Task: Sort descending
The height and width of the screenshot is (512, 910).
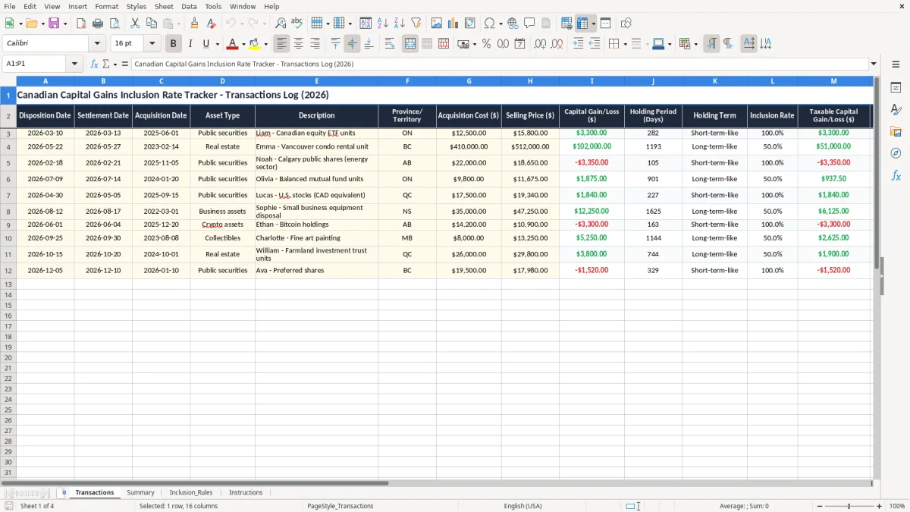Action: 400,24
